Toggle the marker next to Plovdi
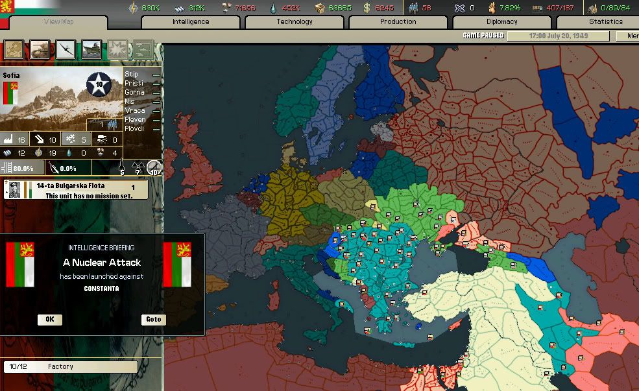The image size is (639, 391). pyautogui.click(x=154, y=128)
